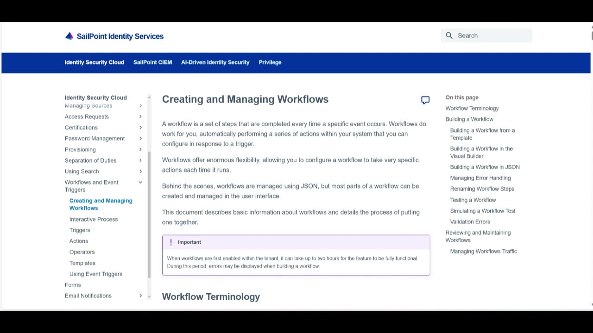Expand the Using Search section chevron

pos(140,171)
